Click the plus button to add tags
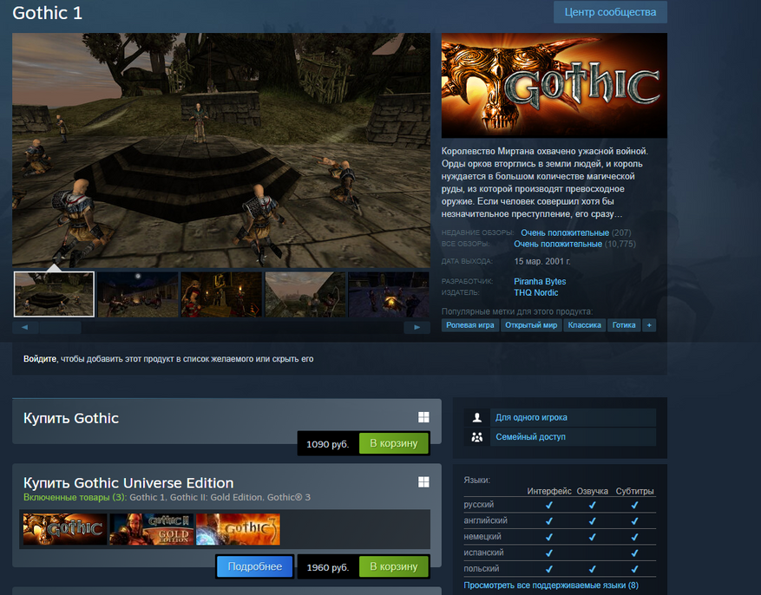 pos(649,325)
